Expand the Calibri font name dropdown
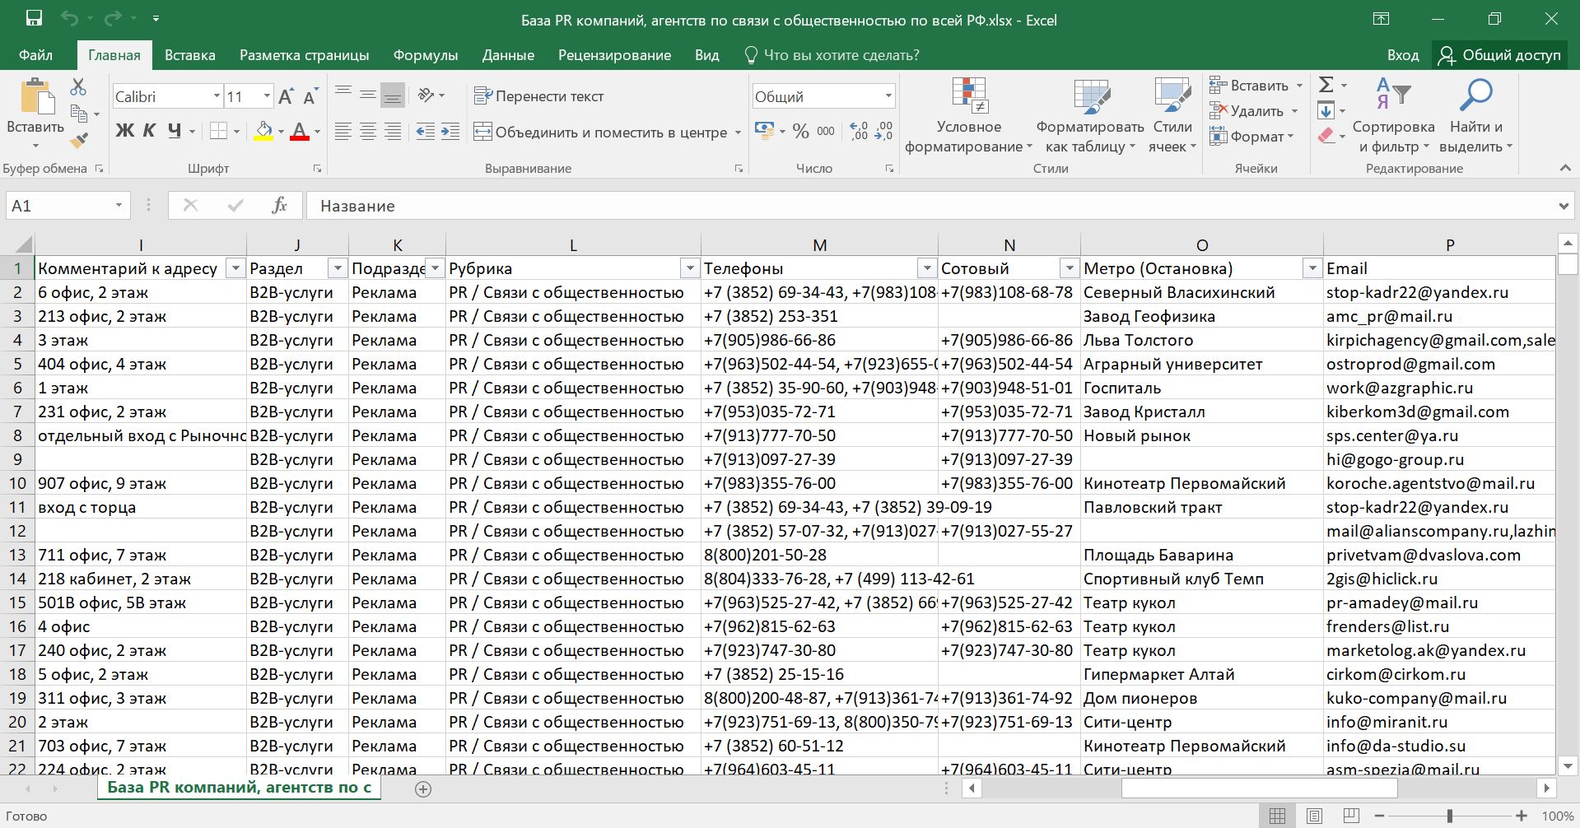 tap(217, 96)
